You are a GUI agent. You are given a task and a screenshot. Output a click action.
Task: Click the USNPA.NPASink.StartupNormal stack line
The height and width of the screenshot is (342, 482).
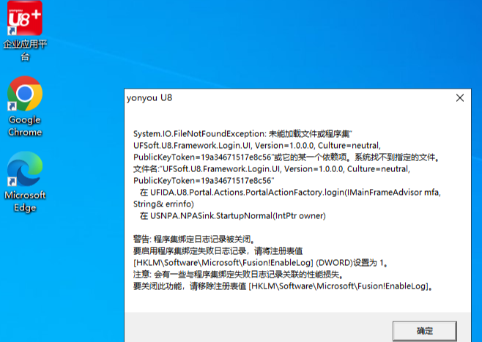(233, 216)
